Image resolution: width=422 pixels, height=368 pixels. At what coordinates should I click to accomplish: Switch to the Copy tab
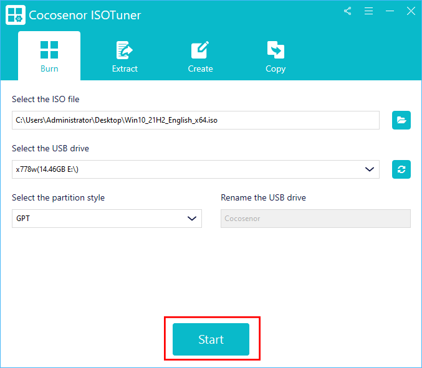tap(276, 57)
